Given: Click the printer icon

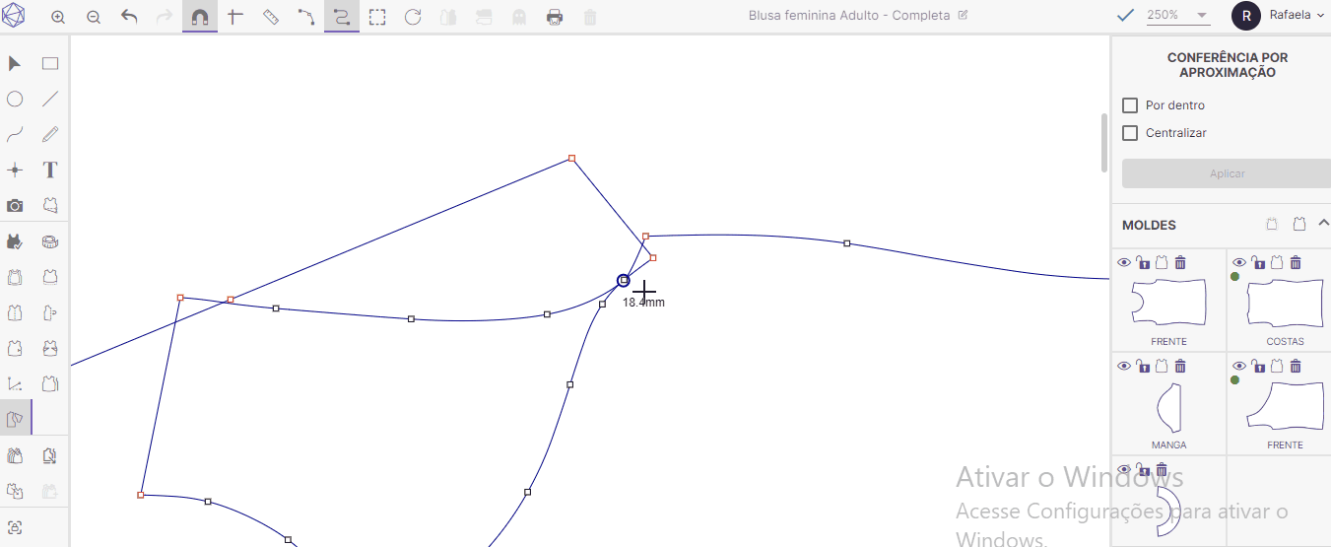Looking at the screenshot, I should (x=555, y=17).
